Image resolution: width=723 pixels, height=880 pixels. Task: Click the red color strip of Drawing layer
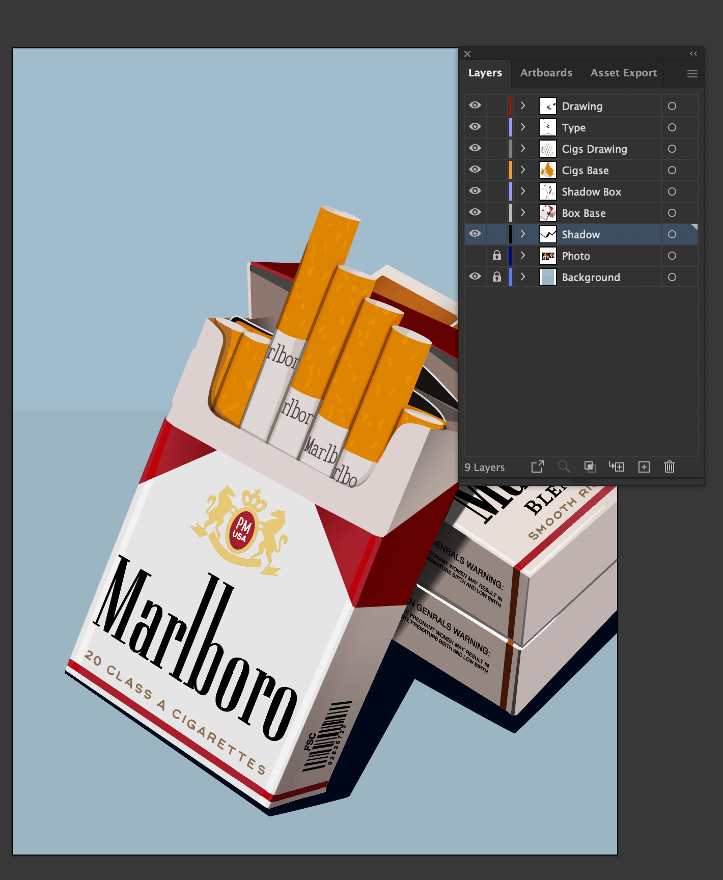(511, 106)
